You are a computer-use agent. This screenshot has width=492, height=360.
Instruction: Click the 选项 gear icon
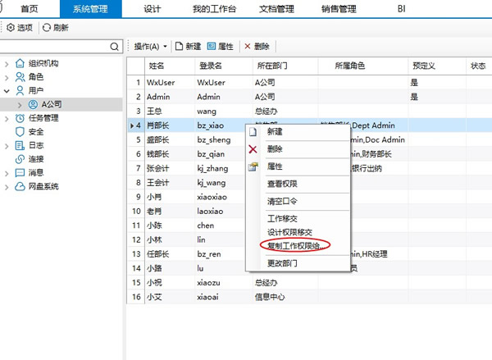[11, 27]
